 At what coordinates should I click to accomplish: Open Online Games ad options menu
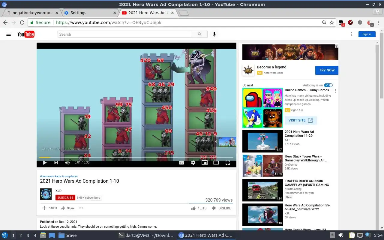tap(335, 91)
